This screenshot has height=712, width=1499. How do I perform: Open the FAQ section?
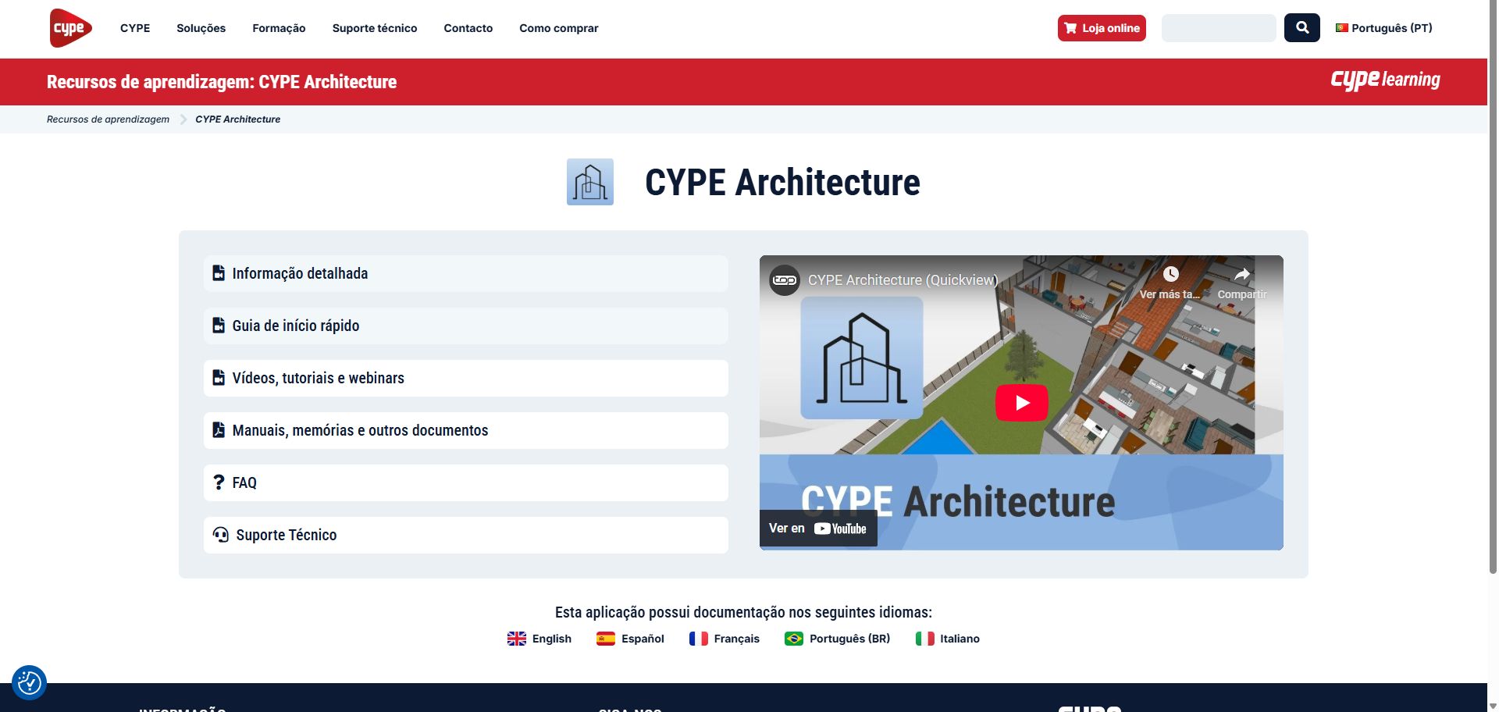click(x=244, y=483)
